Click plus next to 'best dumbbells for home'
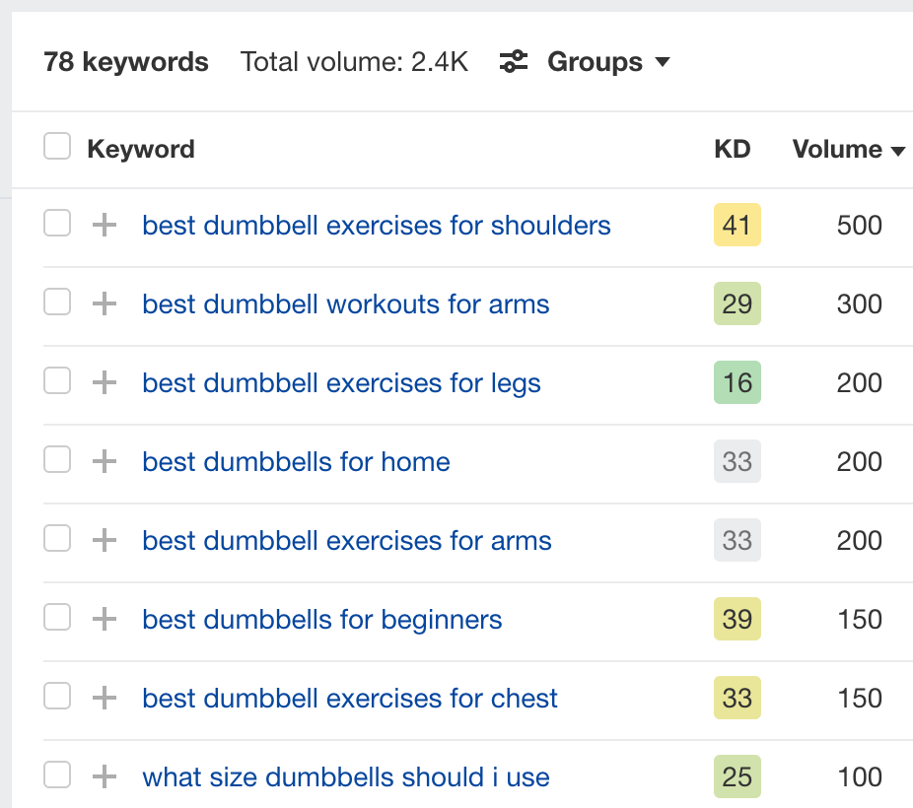 coord(105,461)
